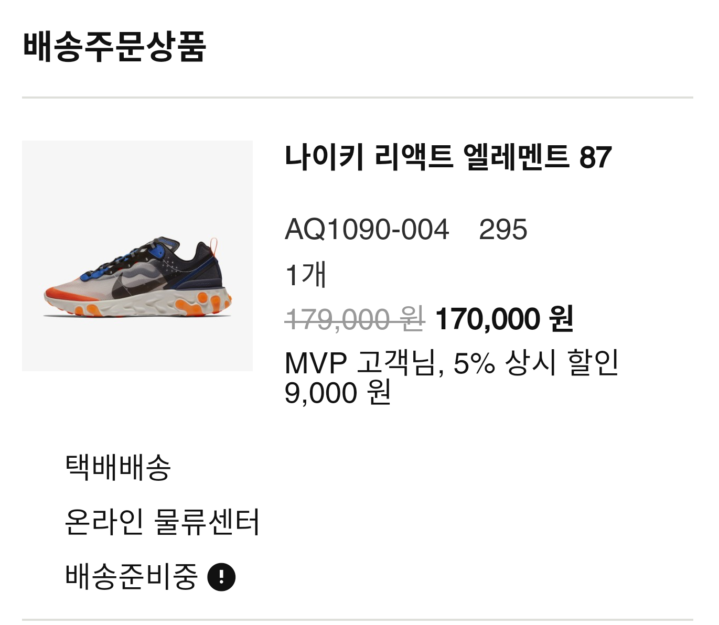
Task: Click the discount amount 9,000 원
Action: tap(338, 393)
